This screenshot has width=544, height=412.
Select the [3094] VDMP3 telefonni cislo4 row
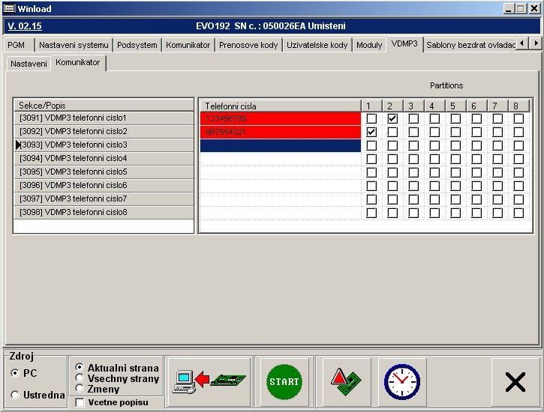pos(105,159)
